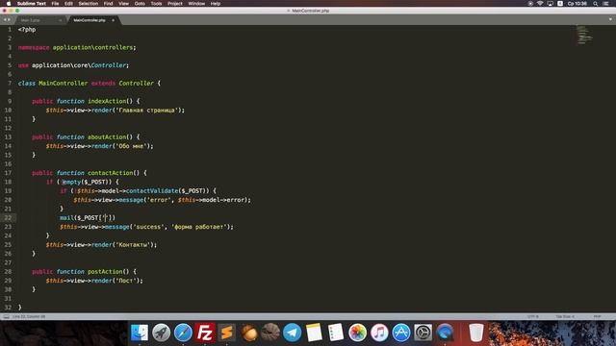Click the menu bar clock showing 10:36
Viewport: 616px width, 346px height.
click(577, 4)
